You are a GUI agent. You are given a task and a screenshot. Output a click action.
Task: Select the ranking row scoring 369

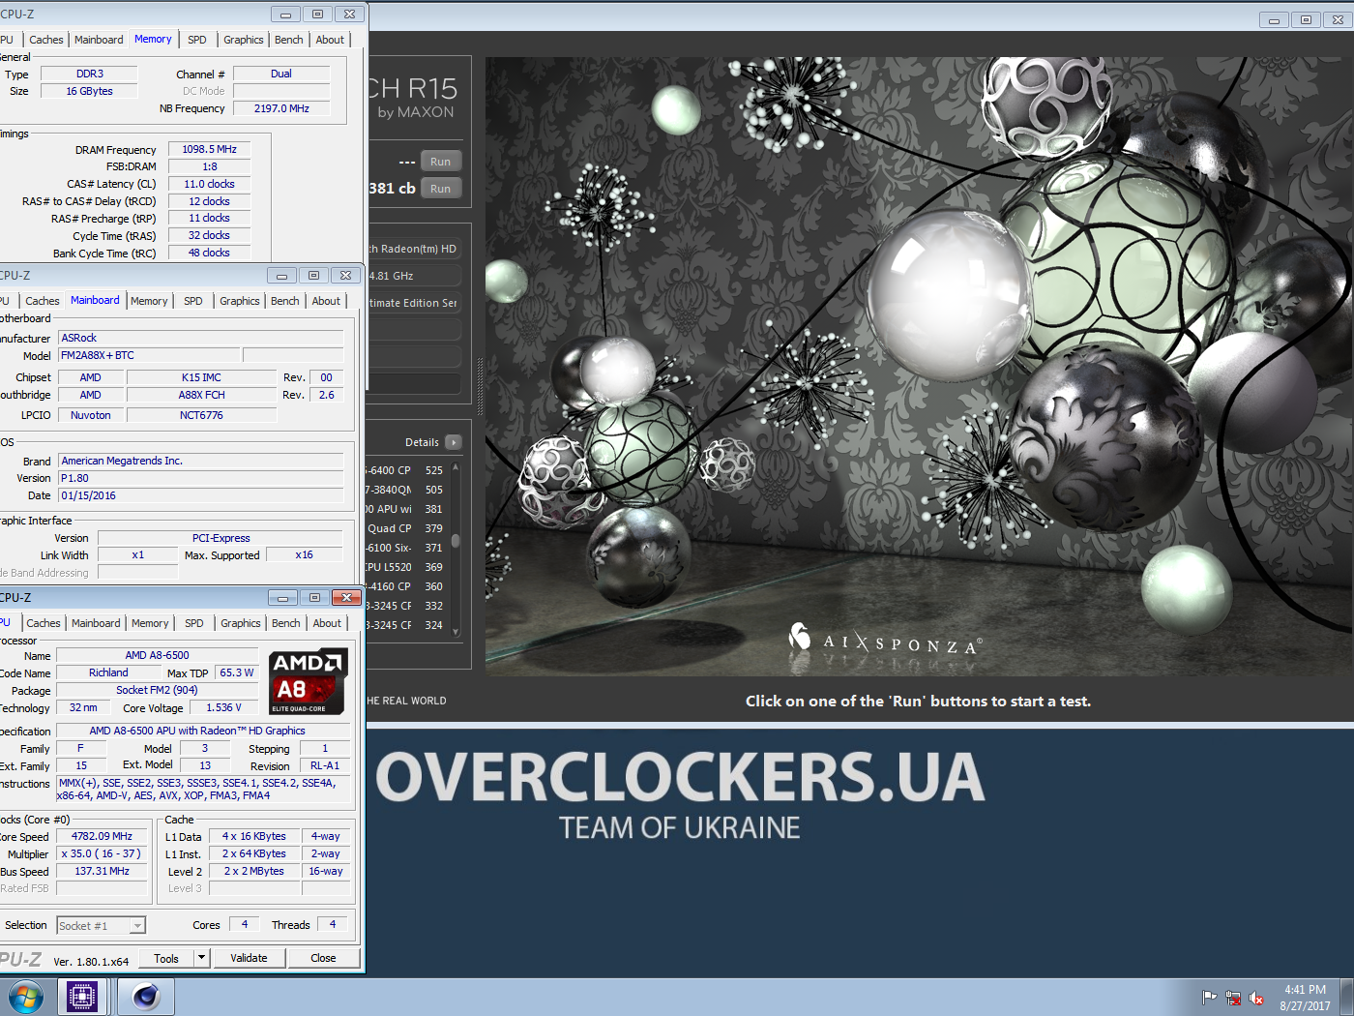click(406, 567)
